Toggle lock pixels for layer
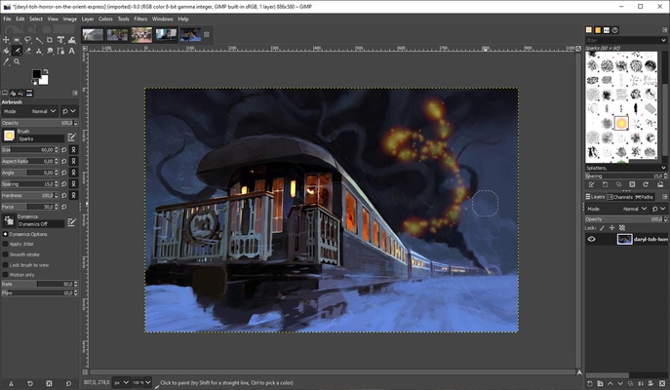 click(x=602, y=228)
